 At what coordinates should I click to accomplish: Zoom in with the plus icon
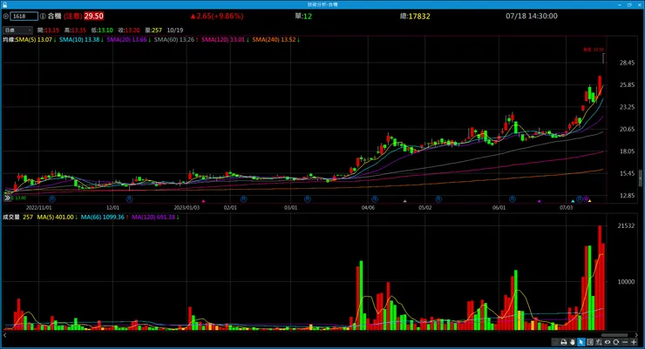pos(634,342)
